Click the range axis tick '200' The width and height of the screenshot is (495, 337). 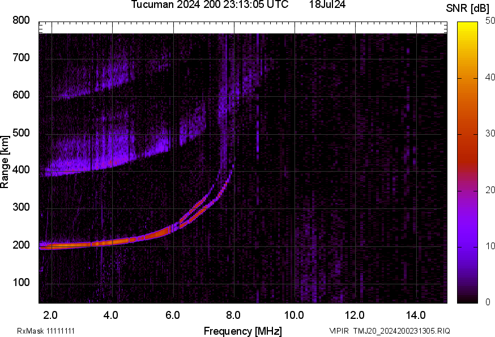pyautogui.click(x=21, y=245)
